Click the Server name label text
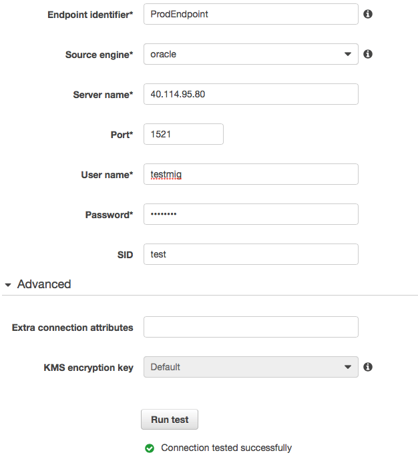This screenshot has width=418, height=461. (103, 95)
